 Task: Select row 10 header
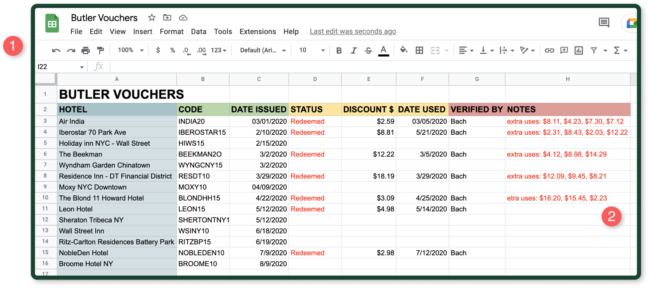point(46,198)
